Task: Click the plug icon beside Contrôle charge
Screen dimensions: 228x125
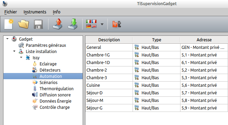Action: (x=35, y=107)
